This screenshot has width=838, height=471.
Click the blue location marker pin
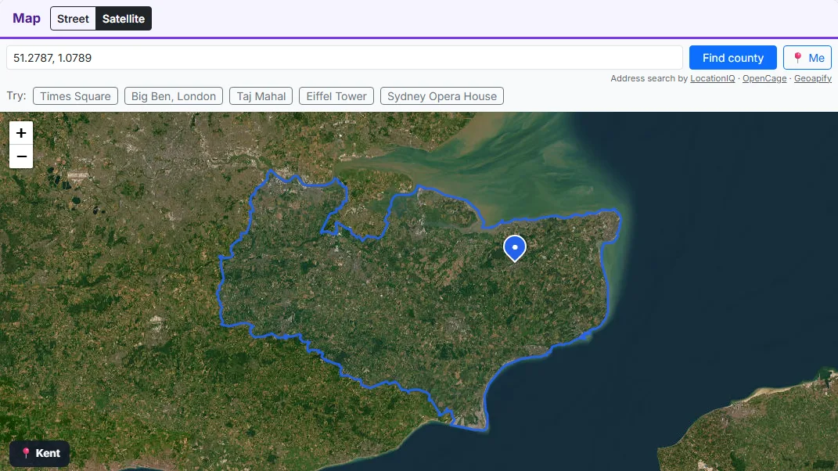[515, 248]
